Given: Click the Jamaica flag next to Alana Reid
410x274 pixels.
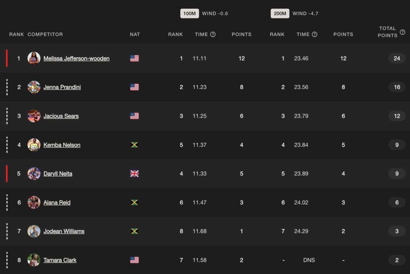Looking at the screenshot, I should [x=135, y=203].
